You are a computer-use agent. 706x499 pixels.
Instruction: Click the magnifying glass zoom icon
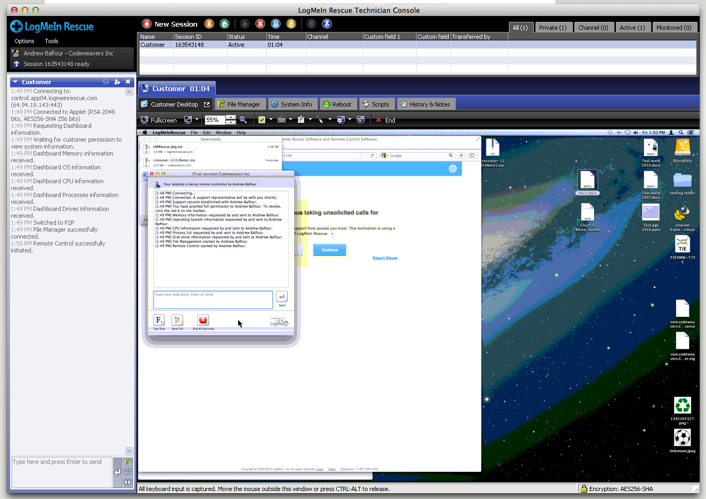(243, 120)
